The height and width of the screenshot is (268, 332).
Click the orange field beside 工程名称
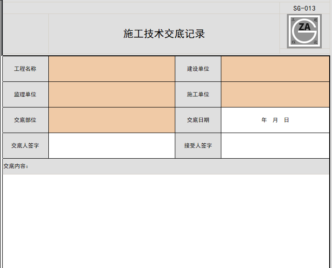pyautogui.click(x=112, y=69)
